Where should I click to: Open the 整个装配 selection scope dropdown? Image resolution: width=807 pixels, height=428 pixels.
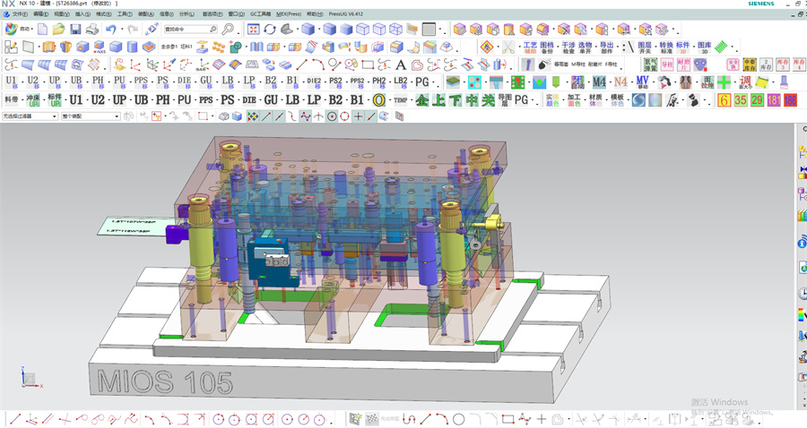(x=91, y=116)
